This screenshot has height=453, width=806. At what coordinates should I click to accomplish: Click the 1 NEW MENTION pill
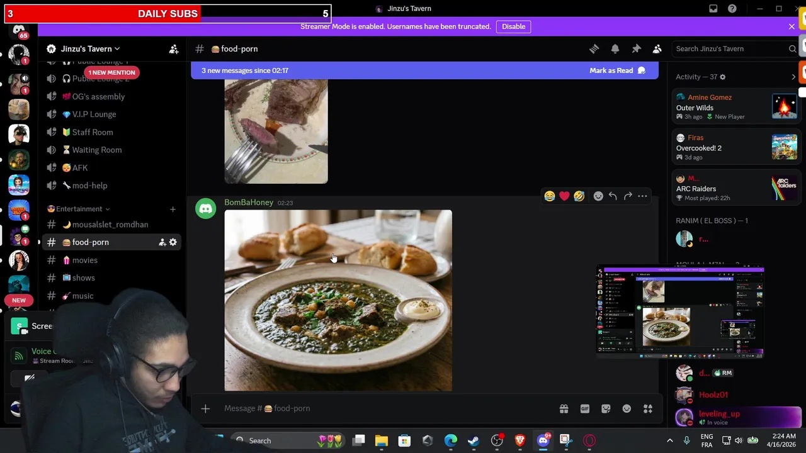click(x=111, y=72)
